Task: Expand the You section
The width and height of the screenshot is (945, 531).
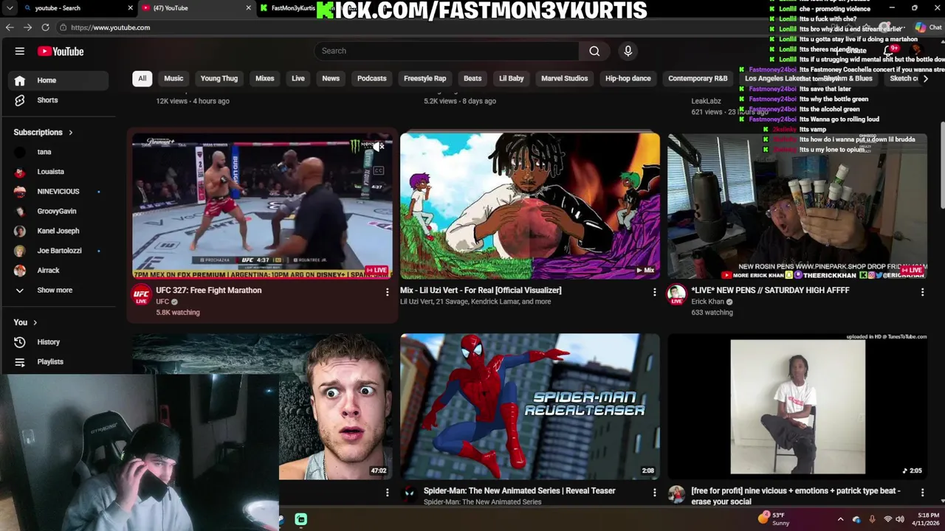Action: (x=25, y=322)
